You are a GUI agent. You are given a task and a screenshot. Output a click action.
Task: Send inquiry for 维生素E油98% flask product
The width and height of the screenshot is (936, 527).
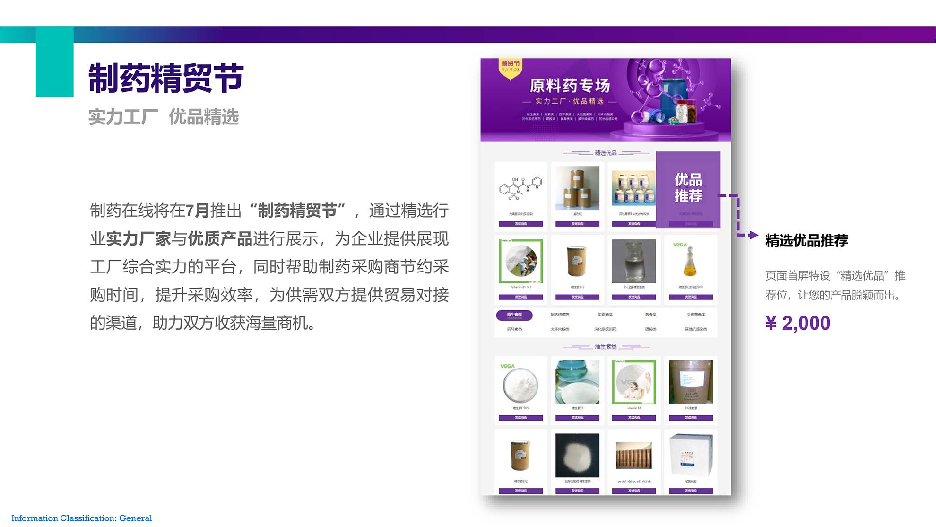(691, 297)
